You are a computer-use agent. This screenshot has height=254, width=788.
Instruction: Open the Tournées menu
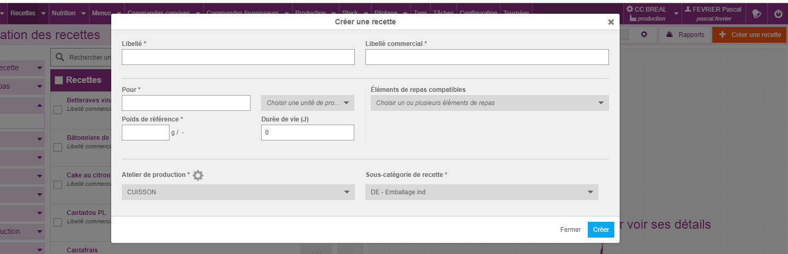coord(515,13)
